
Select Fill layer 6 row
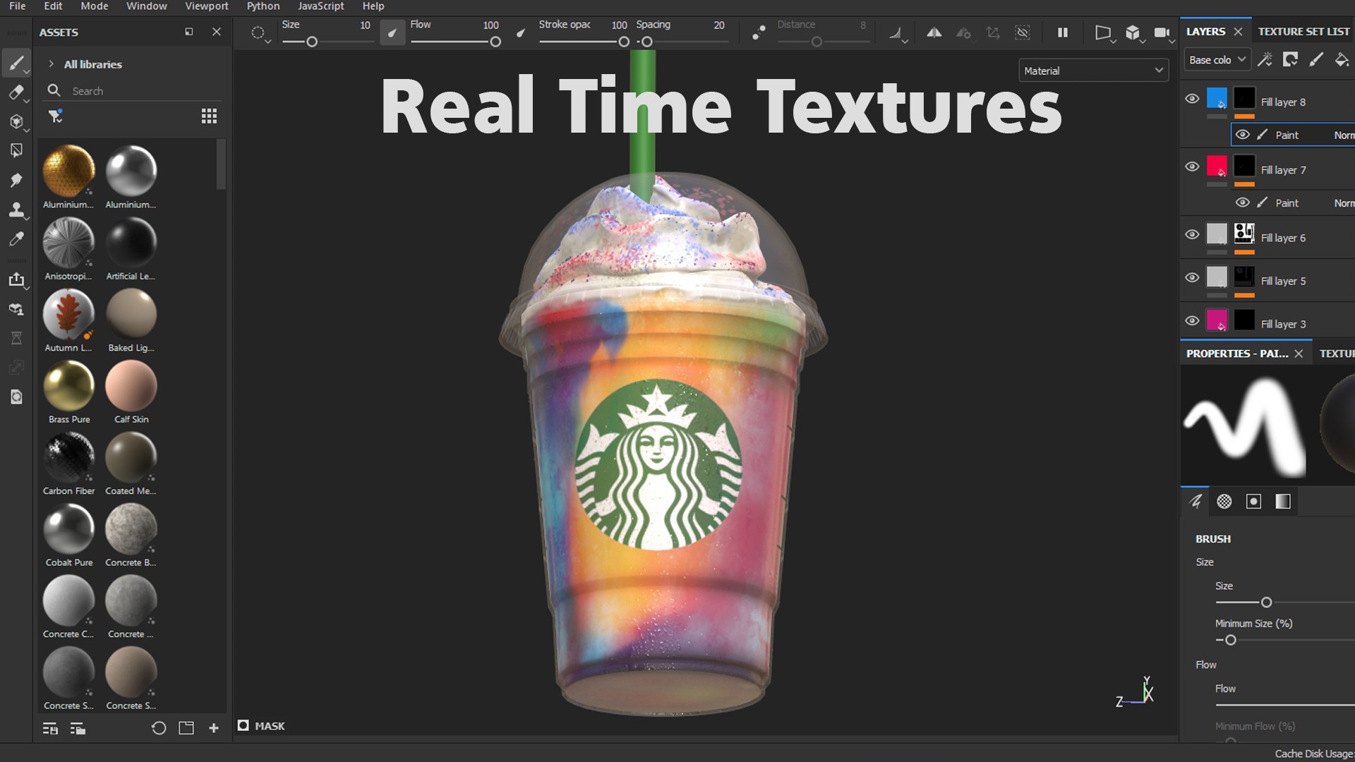1267,238
